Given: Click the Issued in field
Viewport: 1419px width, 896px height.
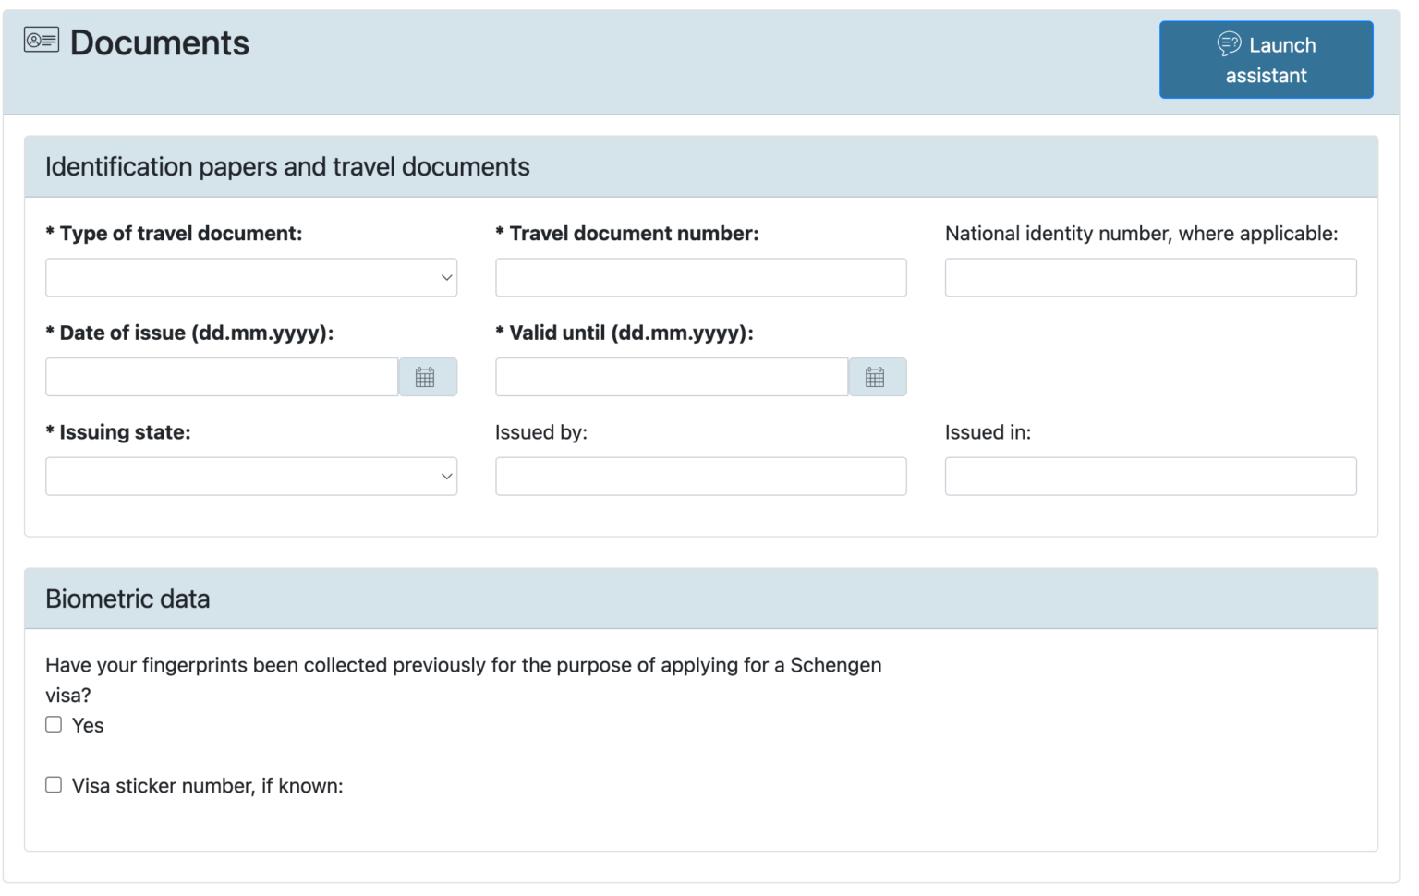Looking at the screenshot, I should coord(1149,476).
